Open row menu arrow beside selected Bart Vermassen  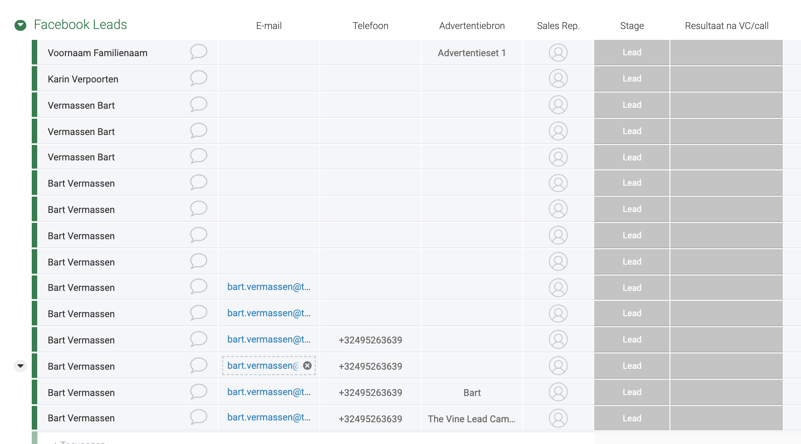coord(20,366)
